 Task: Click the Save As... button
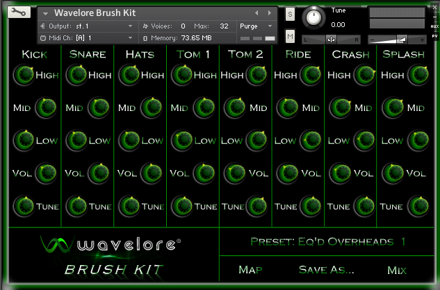pos(326,270)
